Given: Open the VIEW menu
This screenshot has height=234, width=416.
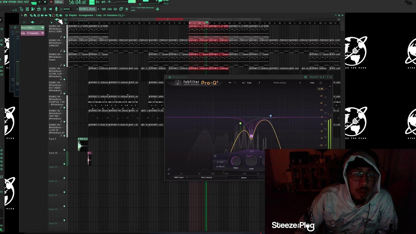Looking at the screenshot, I should tap(5, 2).
